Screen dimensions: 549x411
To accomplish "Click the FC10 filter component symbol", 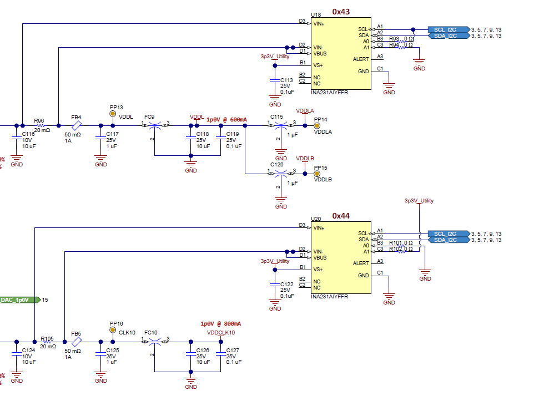I will (x=154, y=341).
